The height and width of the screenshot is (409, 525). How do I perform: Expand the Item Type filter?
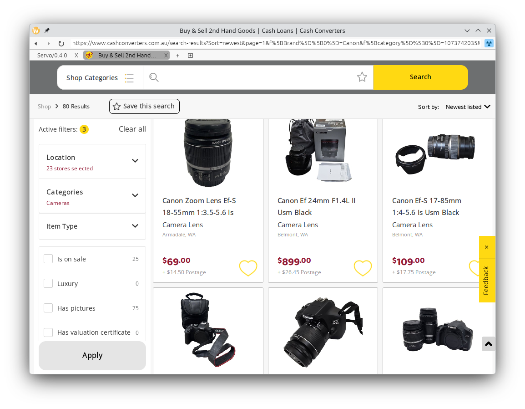[92, 226]
